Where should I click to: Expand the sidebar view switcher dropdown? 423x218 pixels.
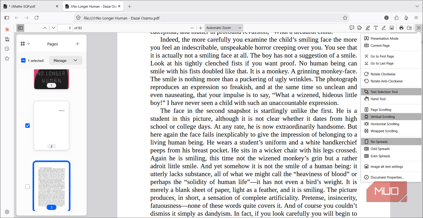coord(25,44)
